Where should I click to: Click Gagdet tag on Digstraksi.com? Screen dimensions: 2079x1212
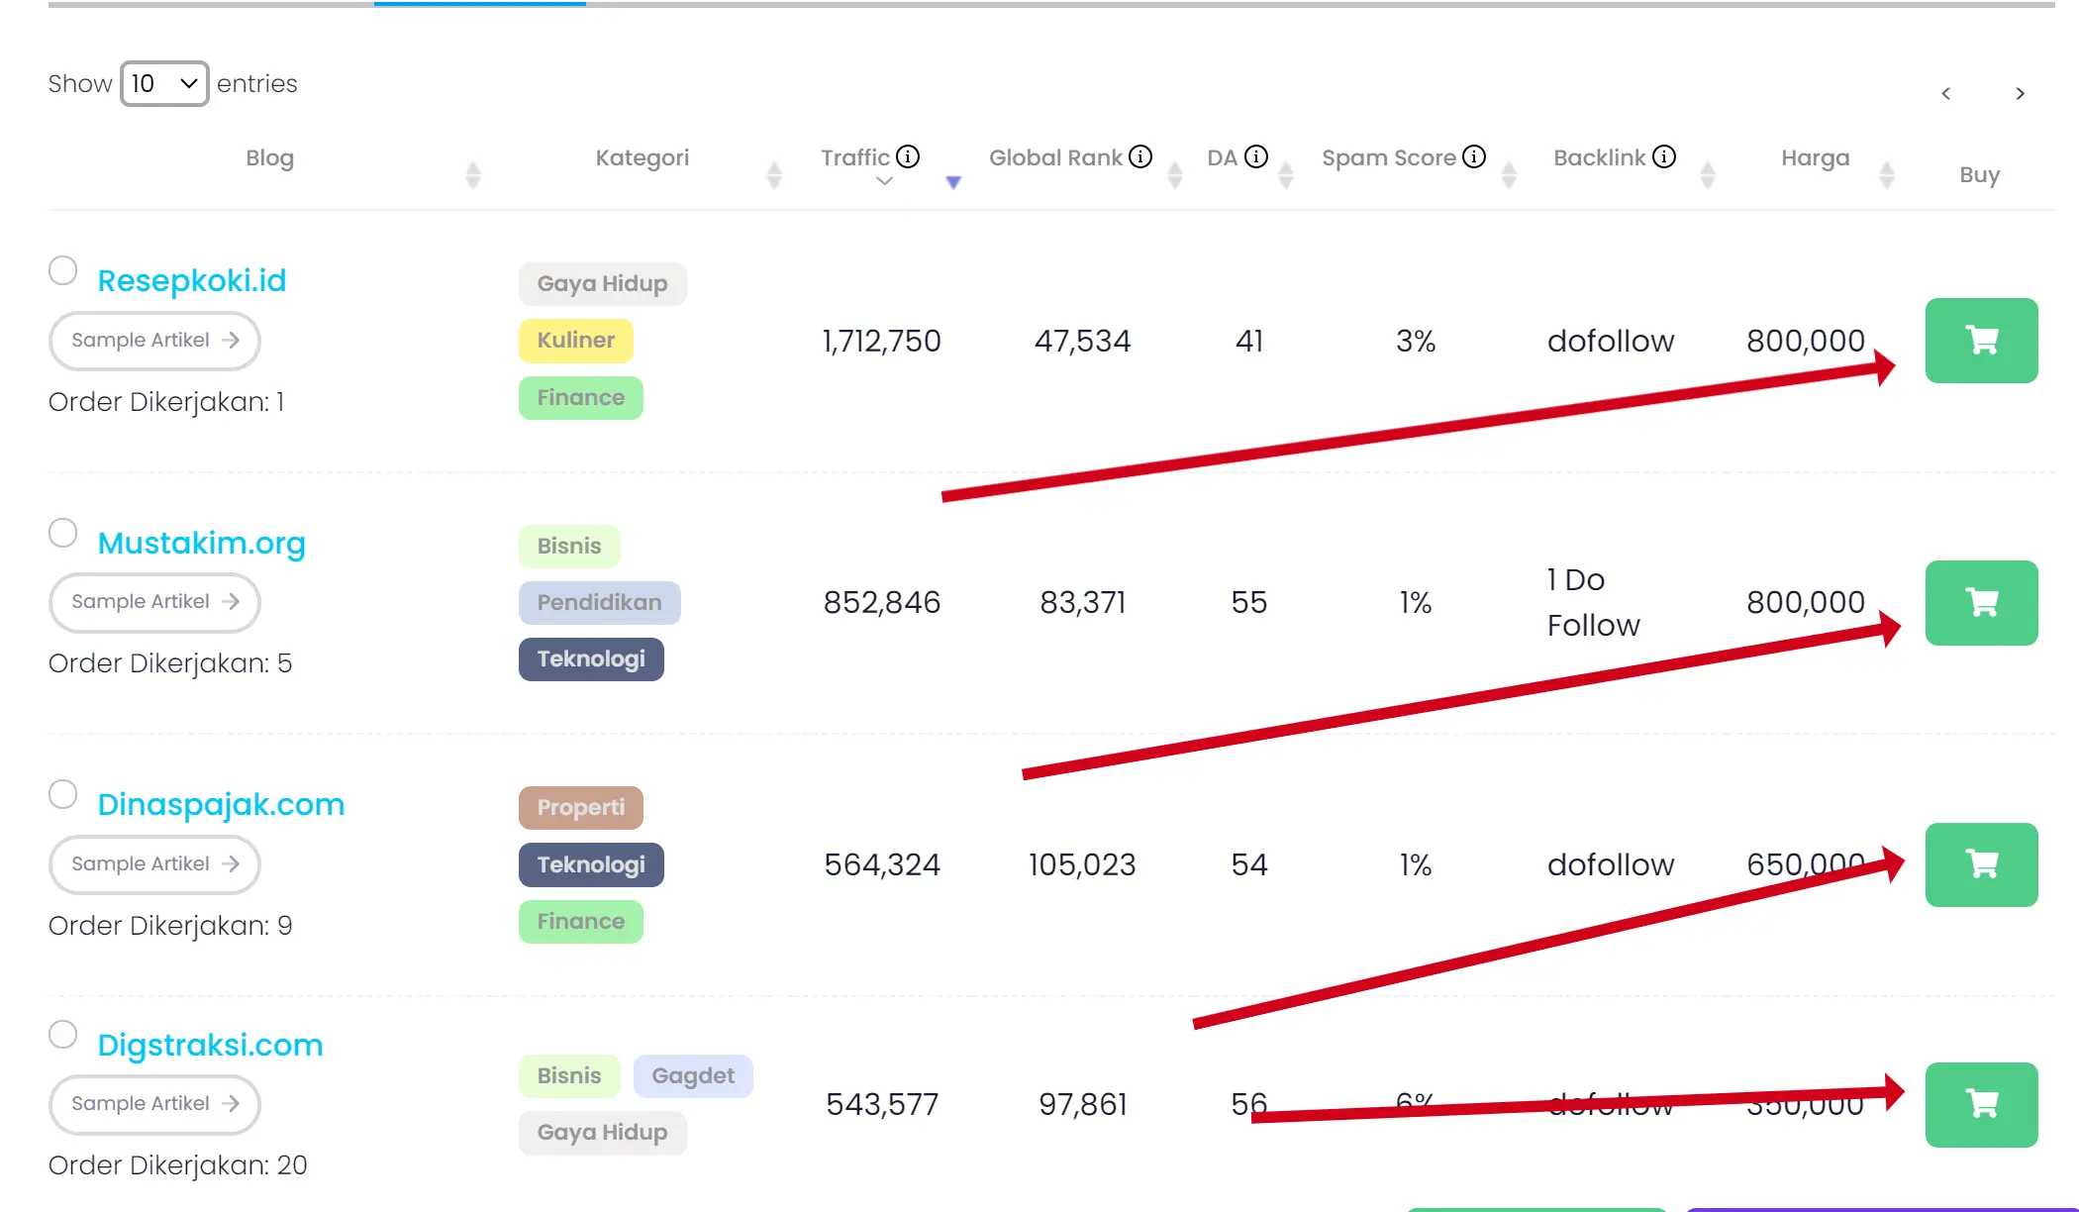[693, 1076]
